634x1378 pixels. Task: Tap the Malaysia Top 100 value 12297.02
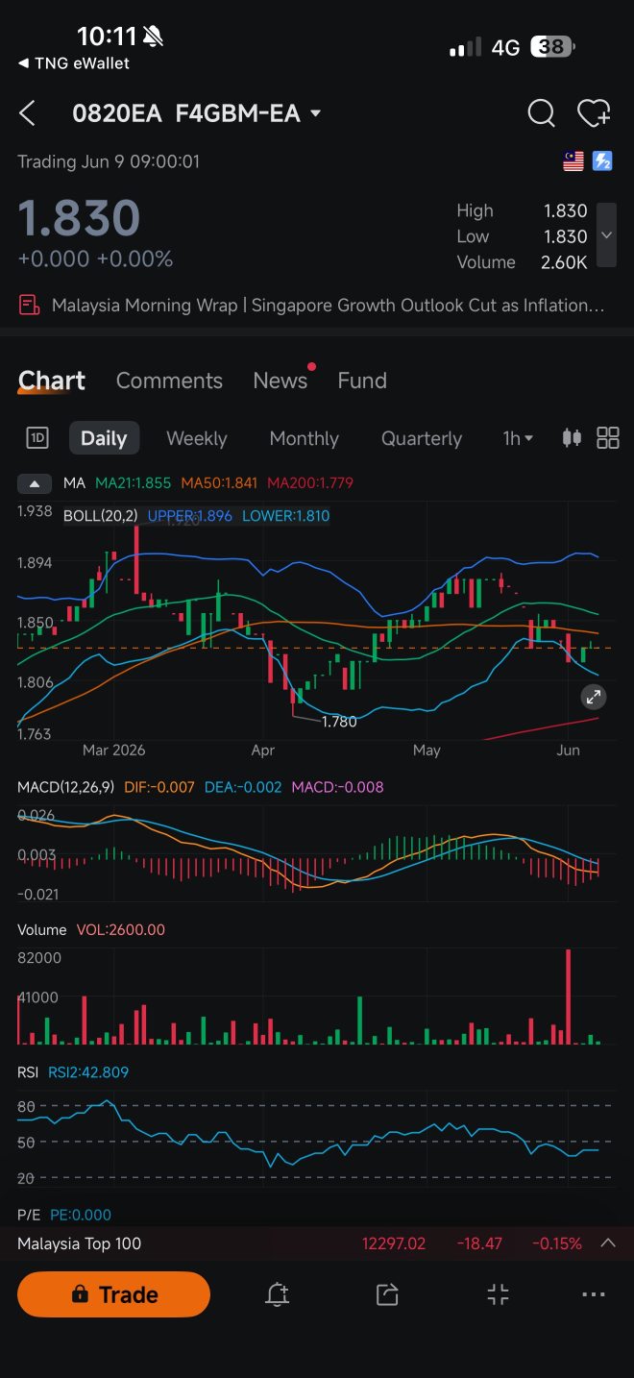pos(394,1243)
